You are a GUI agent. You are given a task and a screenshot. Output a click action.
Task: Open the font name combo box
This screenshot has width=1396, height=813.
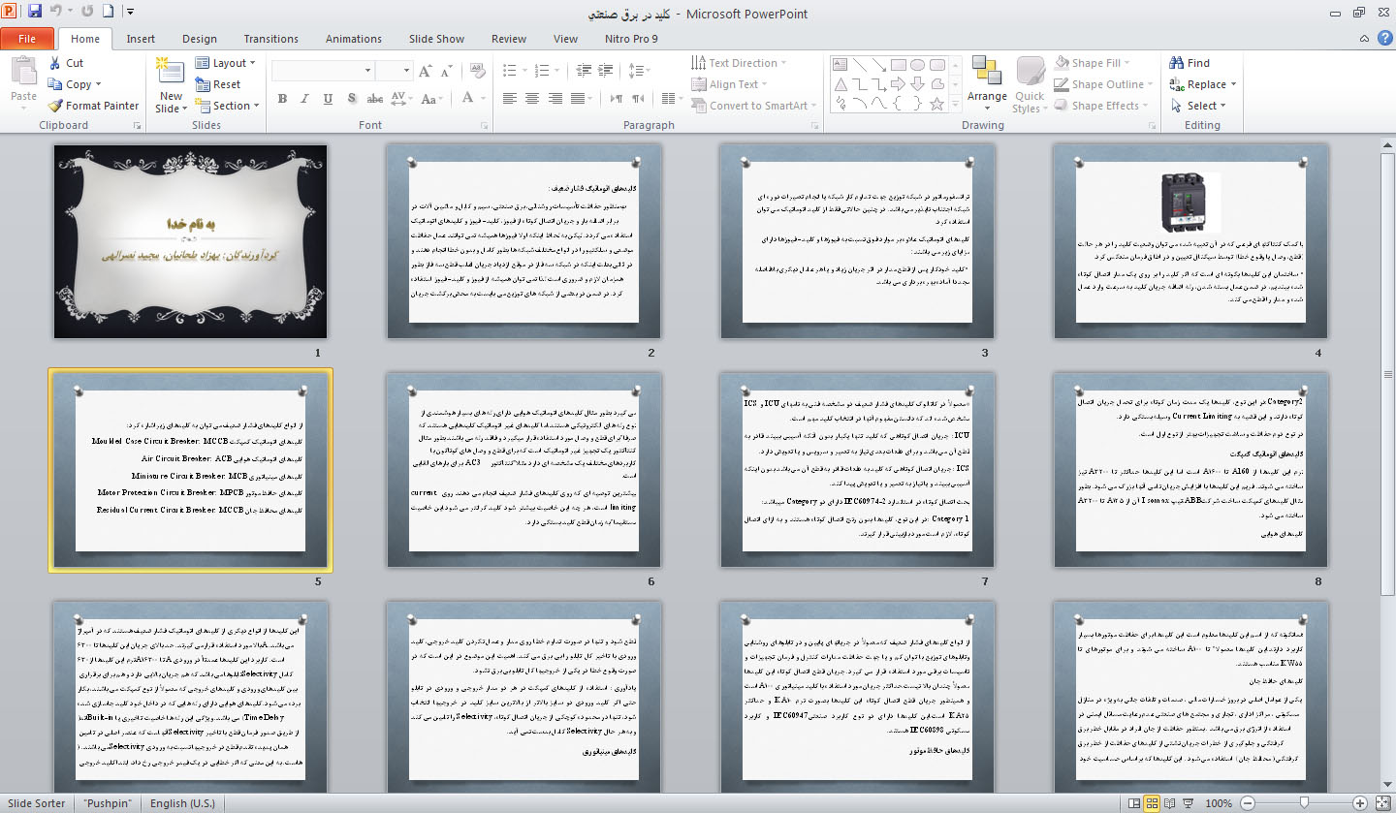(x=322, y=71)
